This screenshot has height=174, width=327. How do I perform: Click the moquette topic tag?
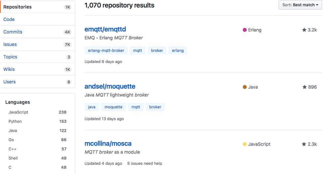pos(113,107)
